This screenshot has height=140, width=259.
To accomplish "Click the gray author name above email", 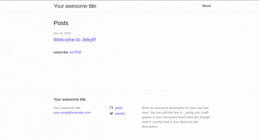I will click(67, 108).
